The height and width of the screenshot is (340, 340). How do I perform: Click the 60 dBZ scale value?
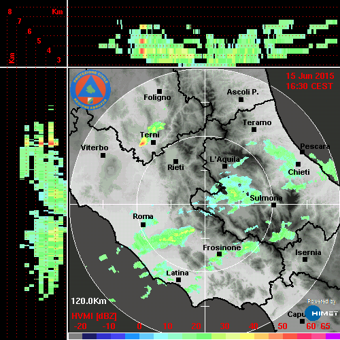point(311,326)
